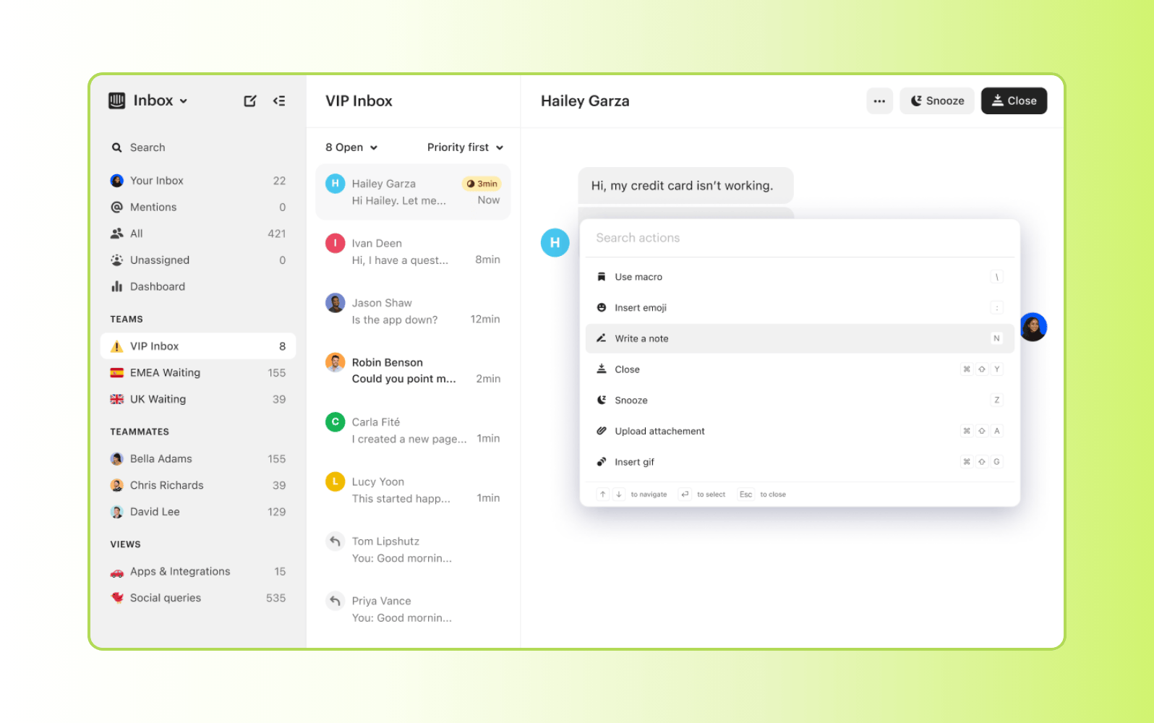Click the N shortcut key badge

pos(996,338)
